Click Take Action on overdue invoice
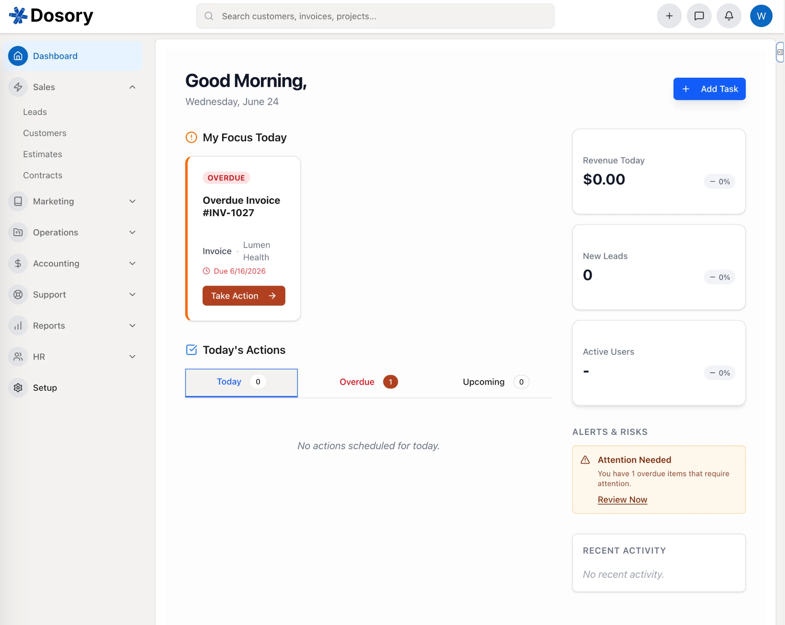The height and width of the screenshot is (625, 785). [x=244, y=295]
